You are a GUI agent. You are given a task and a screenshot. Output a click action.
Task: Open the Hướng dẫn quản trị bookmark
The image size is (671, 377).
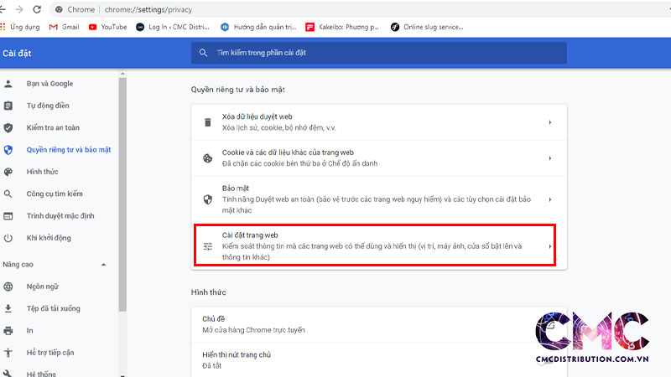258,27
